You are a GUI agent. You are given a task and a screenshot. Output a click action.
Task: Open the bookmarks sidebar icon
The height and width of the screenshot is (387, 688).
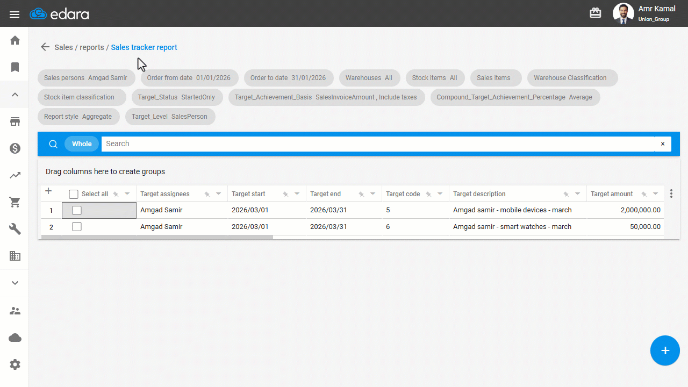coord(15,67)
